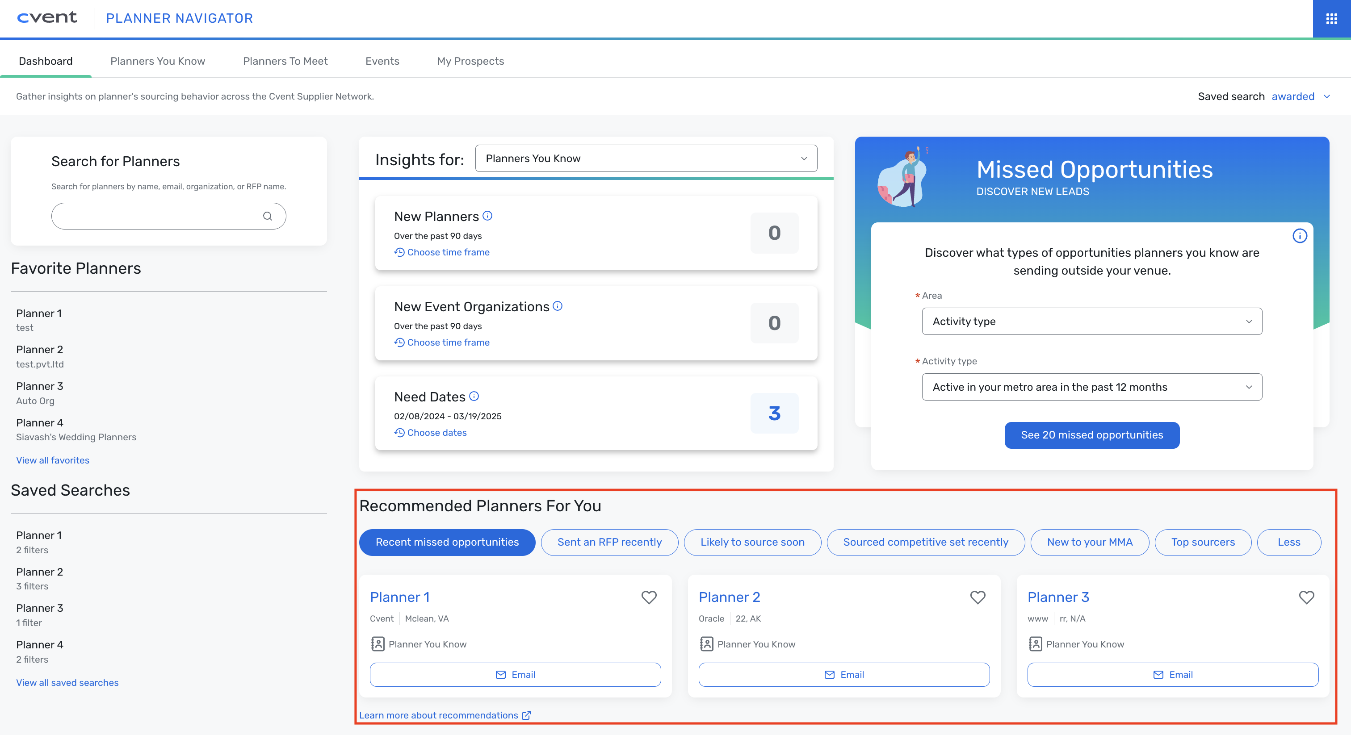Open the Events tab
The height and width of the screenshot is (735, 1351).
(382, 61)
